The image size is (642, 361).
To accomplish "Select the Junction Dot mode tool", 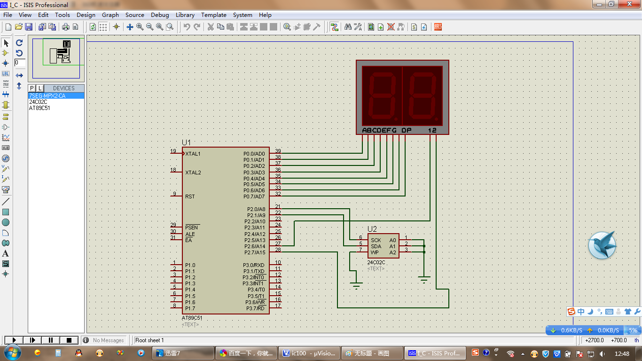I will [6, 63].
